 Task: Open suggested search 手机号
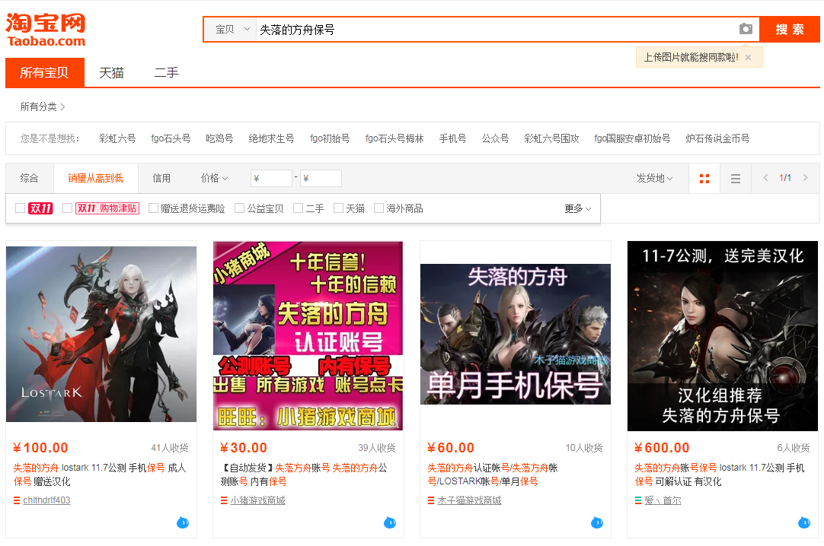coord(452,138)
